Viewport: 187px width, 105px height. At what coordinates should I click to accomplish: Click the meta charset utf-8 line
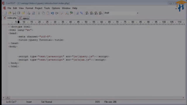(x=34, y=36)
